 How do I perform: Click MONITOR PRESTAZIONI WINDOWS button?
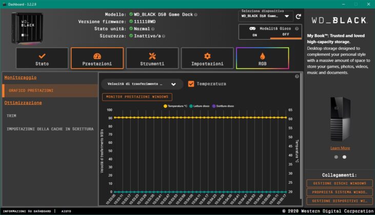(x=137, y=97)
